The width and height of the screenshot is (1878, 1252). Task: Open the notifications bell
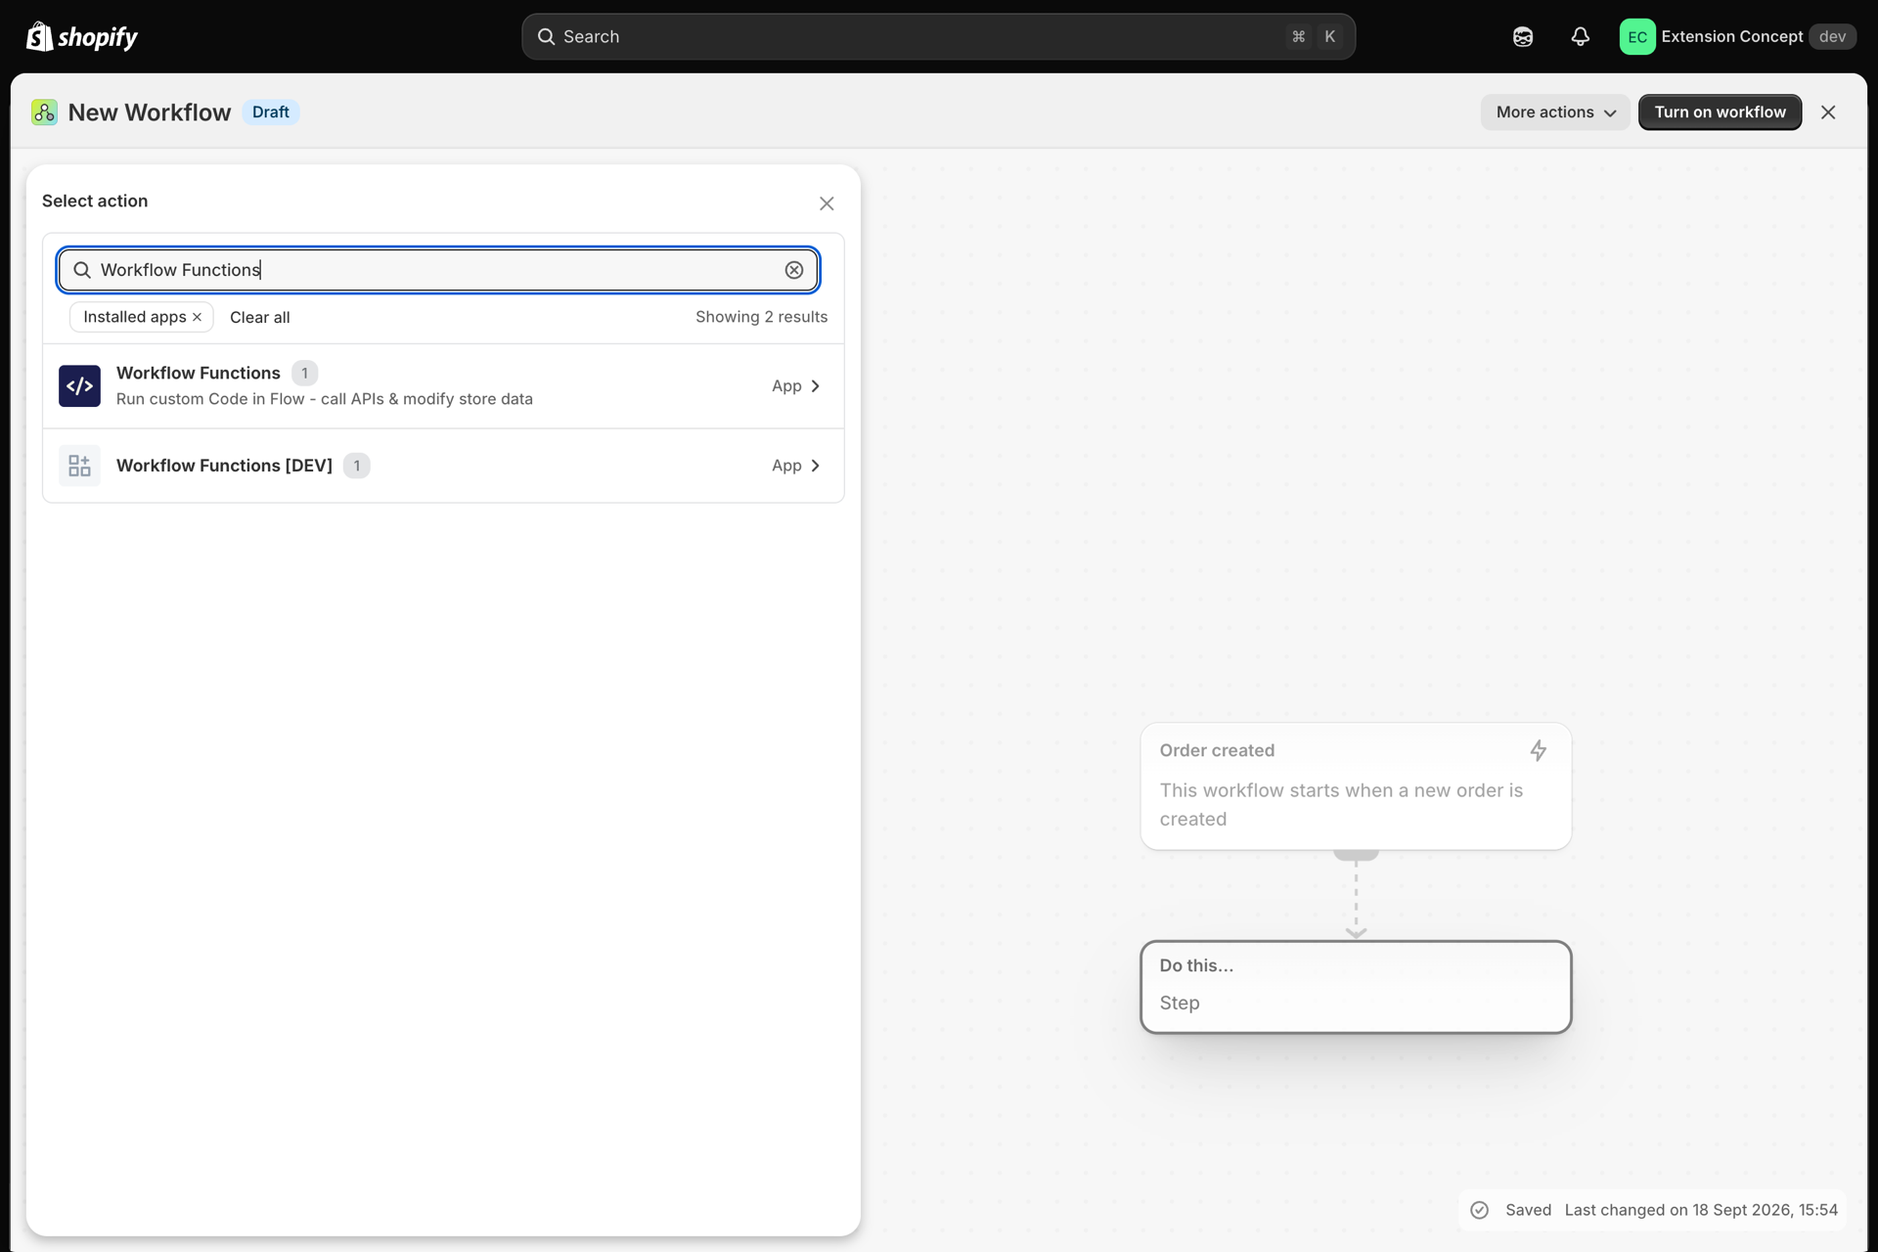[1581, 36]
